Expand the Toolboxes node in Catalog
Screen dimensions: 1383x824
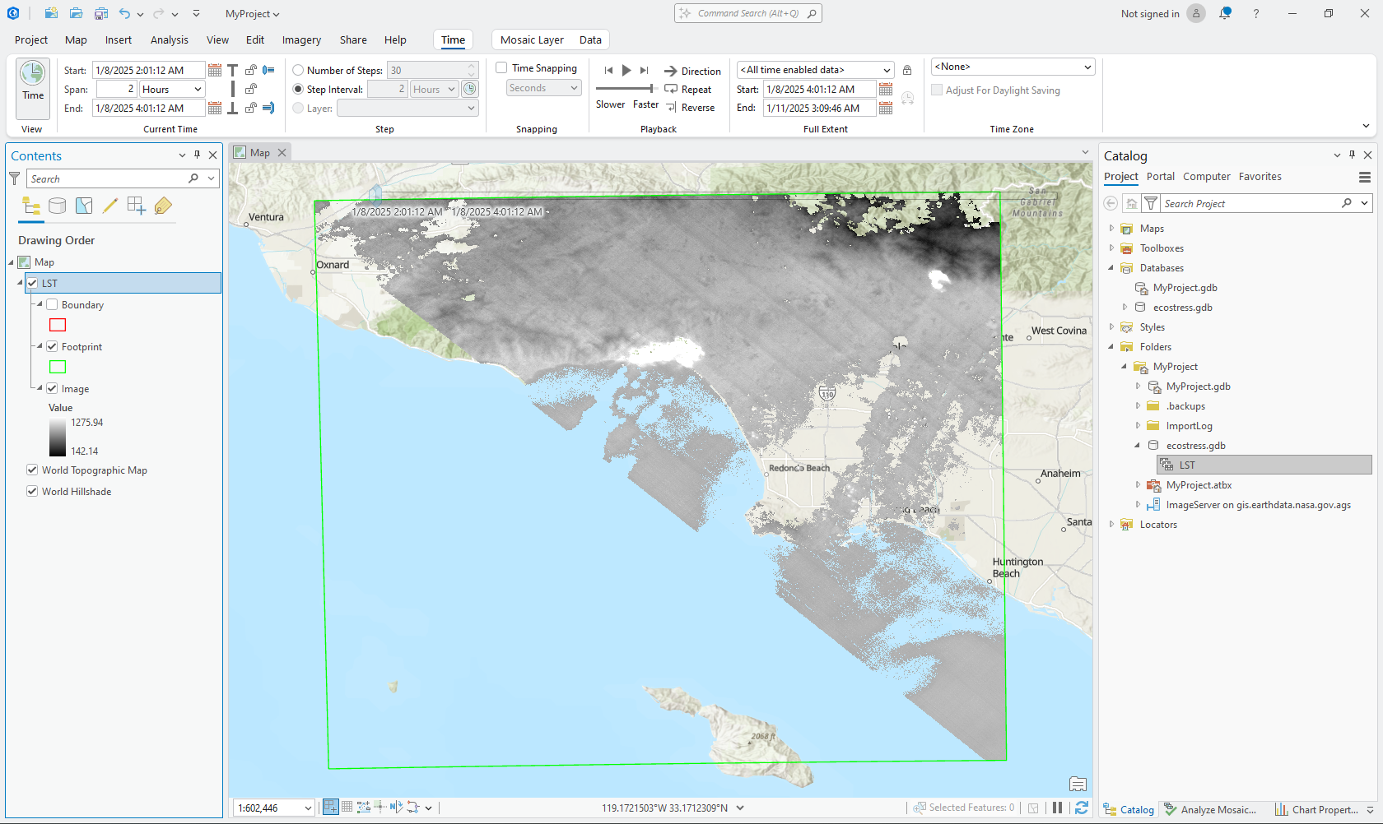click(x=1111, y=248)
